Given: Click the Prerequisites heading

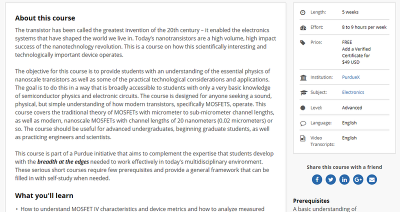Looking at the screenshot, I should click(311, 201).
